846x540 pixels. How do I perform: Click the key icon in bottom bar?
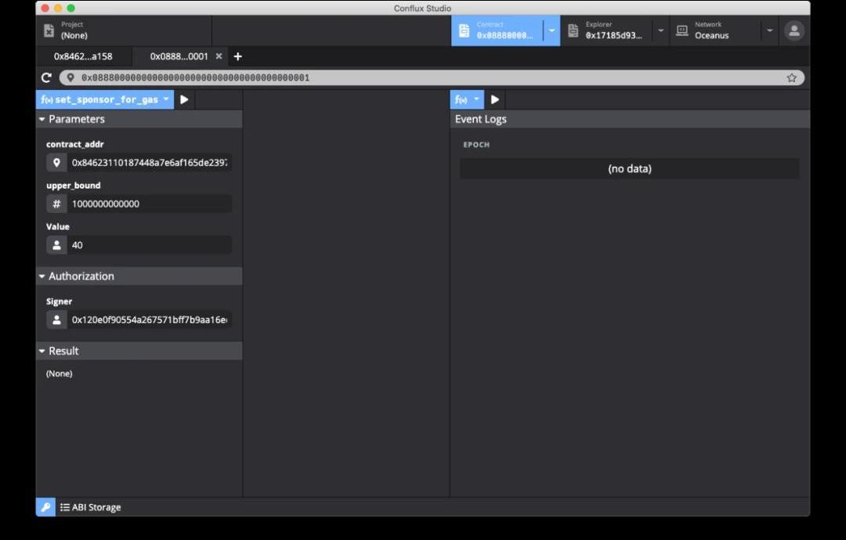pos(45,507)
